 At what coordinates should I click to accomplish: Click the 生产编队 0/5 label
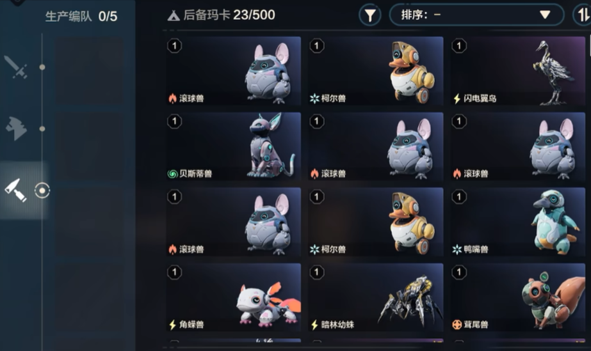coord(81,16)
